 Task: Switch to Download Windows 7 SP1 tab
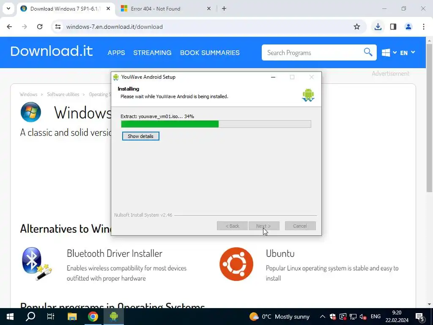point(66,8)
